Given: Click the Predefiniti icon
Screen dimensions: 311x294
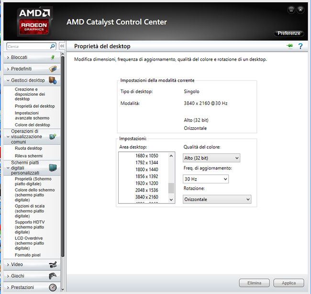Looking at the screenshot, I should [x=53, y=69].
